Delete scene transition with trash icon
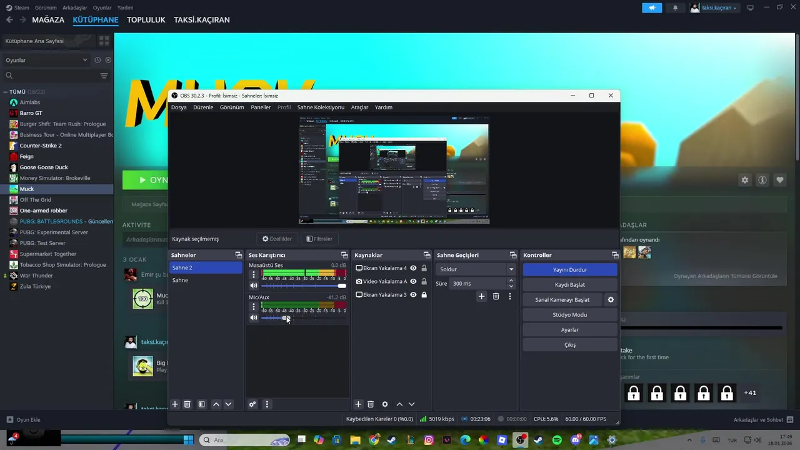 click(x=496, y=296)
